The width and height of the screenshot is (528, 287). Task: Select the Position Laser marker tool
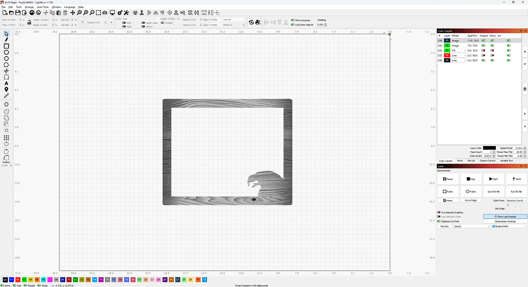(7, 89)
